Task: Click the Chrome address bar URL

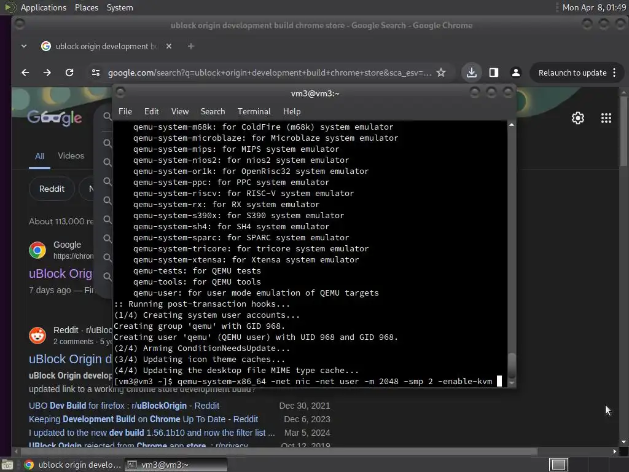Action: click(x=270, y=73)
